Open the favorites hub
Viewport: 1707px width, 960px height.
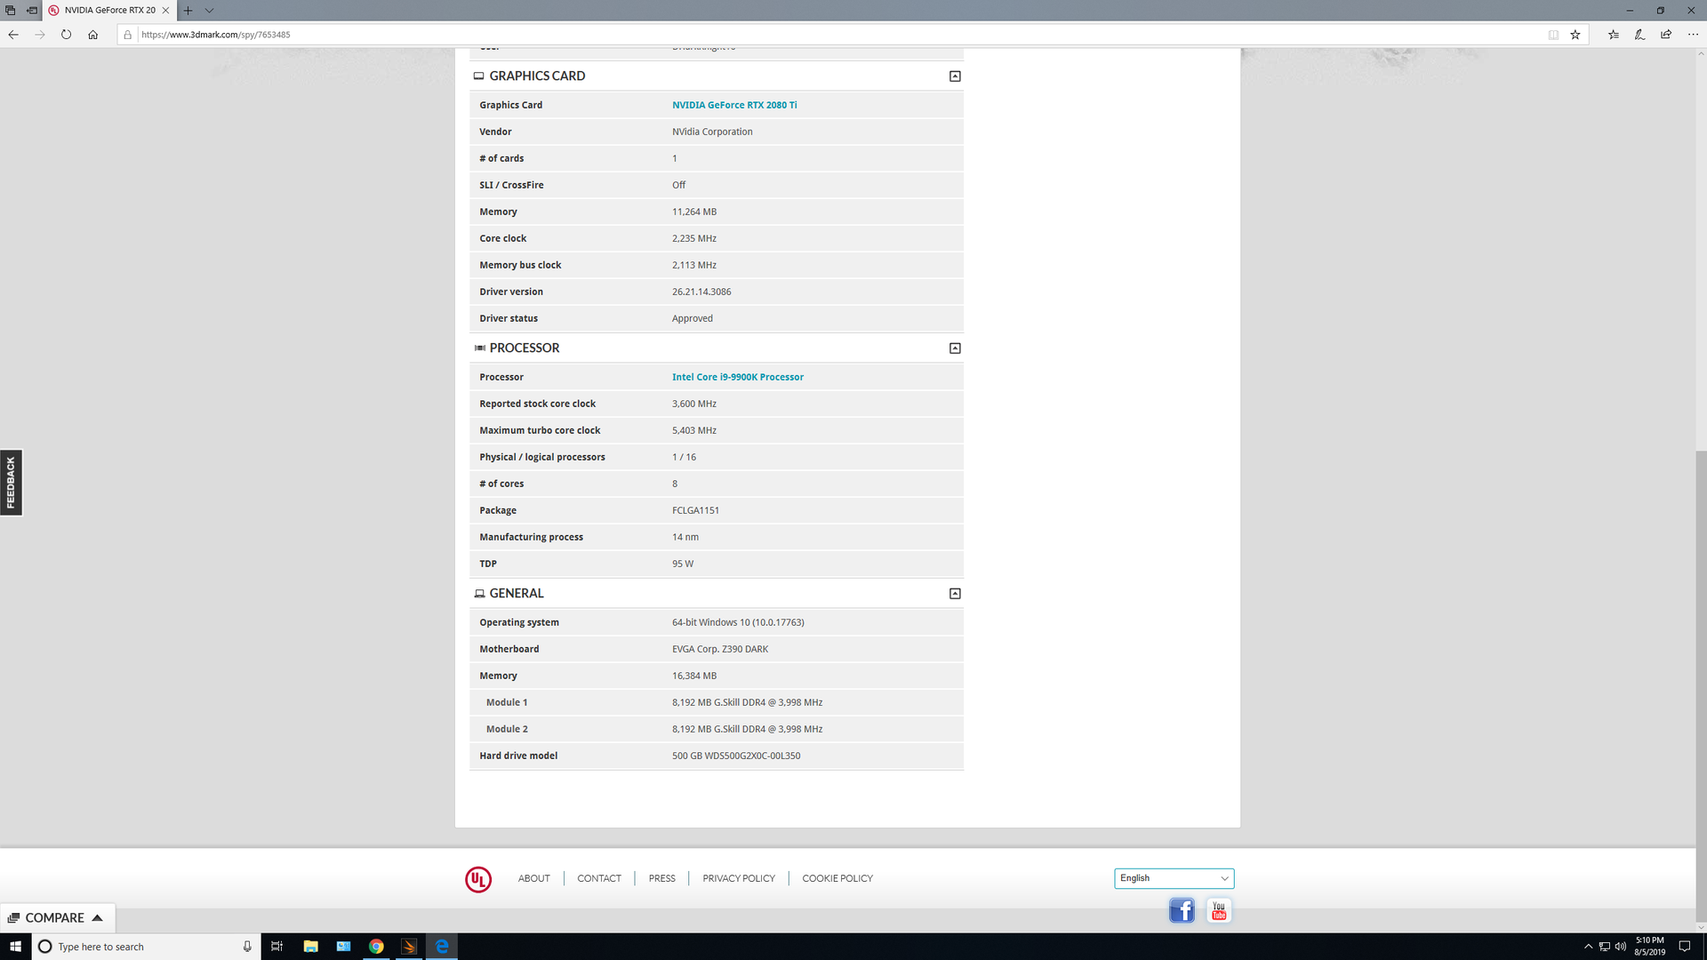pos(1614,35)
